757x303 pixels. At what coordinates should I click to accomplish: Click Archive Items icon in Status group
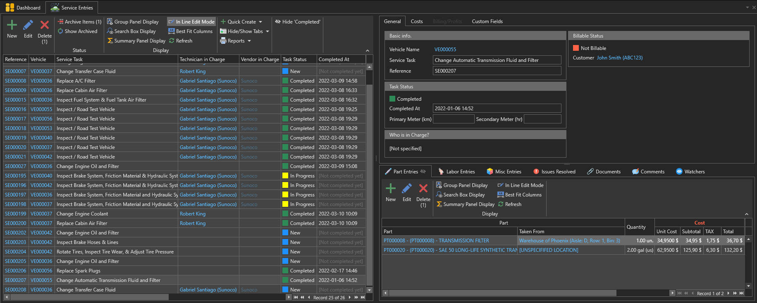pyautogui.click(x=61, y=22)
